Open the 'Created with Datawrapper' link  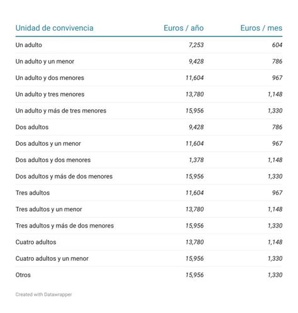[43, 295]
